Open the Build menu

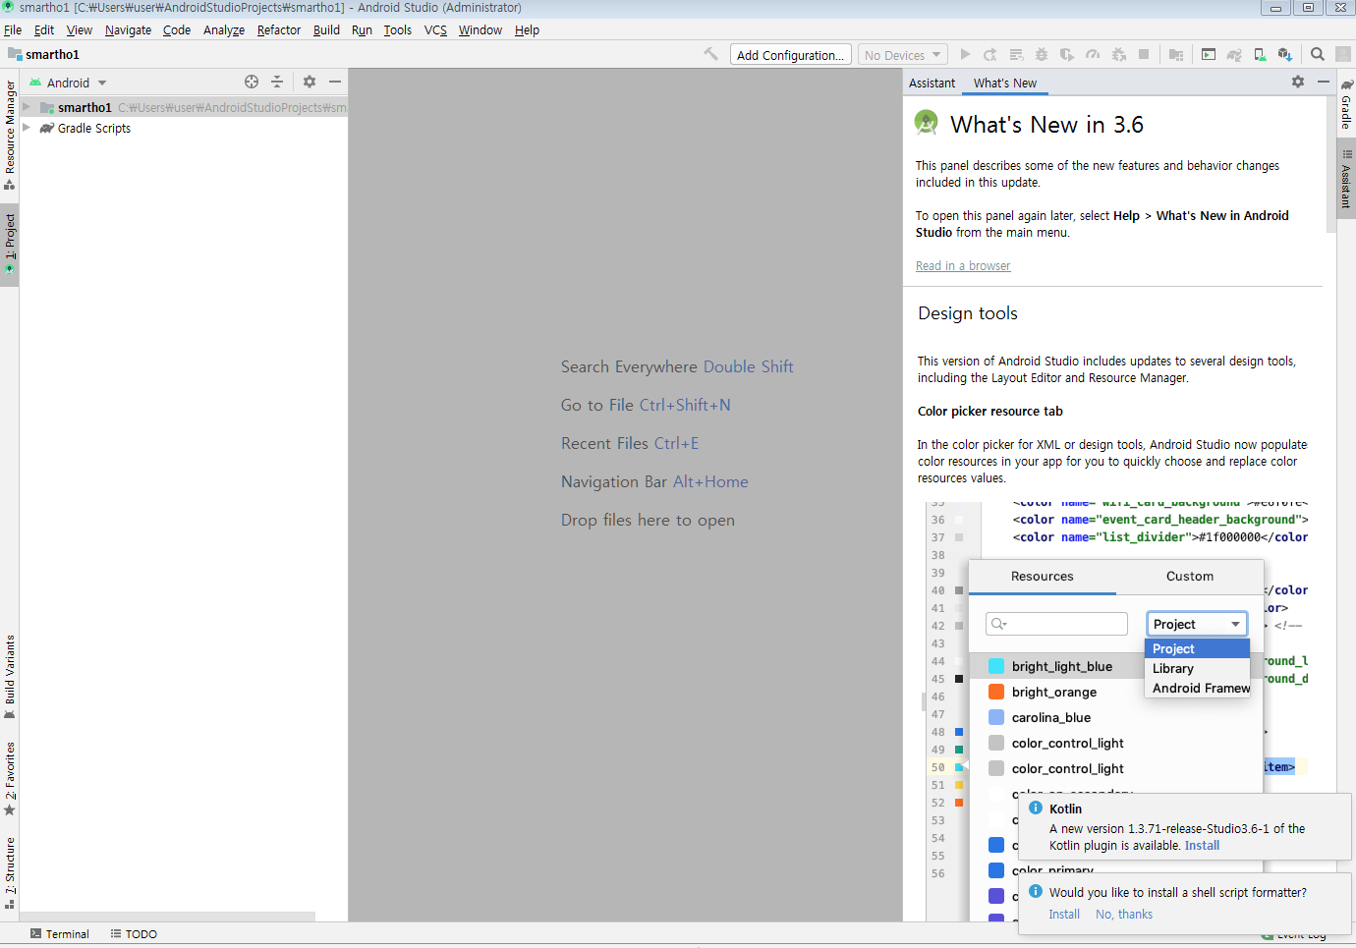click(326, 29)
